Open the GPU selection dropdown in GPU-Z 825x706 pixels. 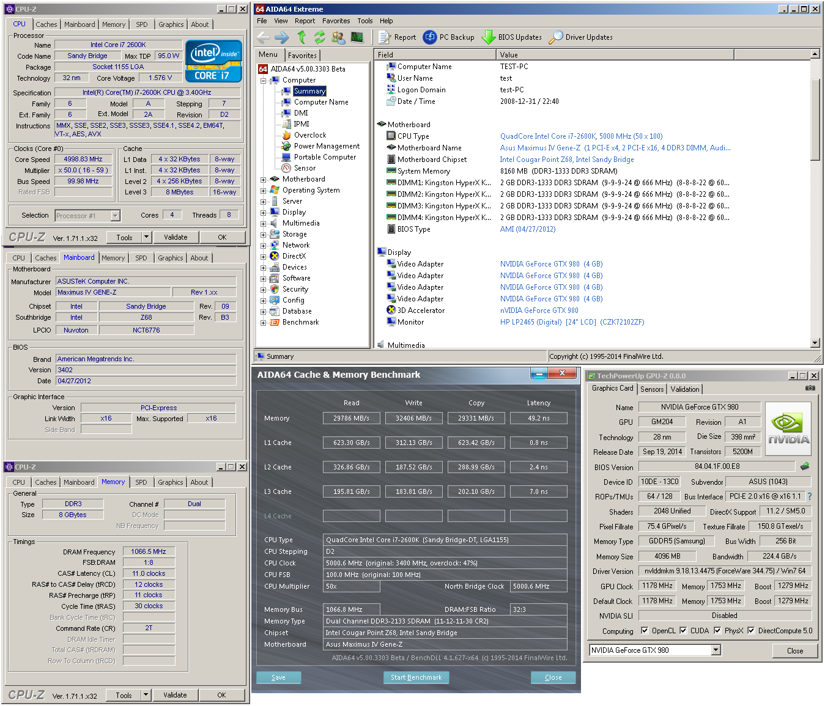tap(716, 650)
